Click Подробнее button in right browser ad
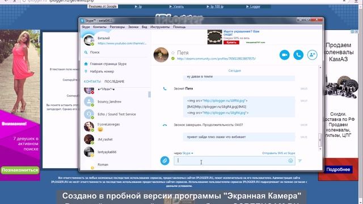Screen dimensions: 363x204 (338, 169)
